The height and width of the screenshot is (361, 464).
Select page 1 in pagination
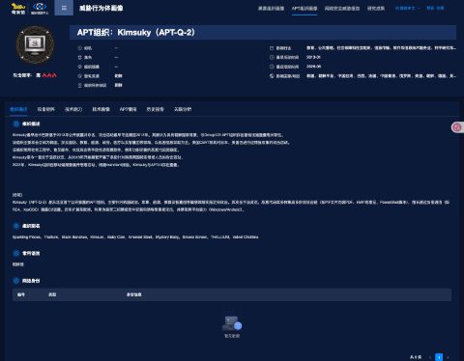click(439, 357)
